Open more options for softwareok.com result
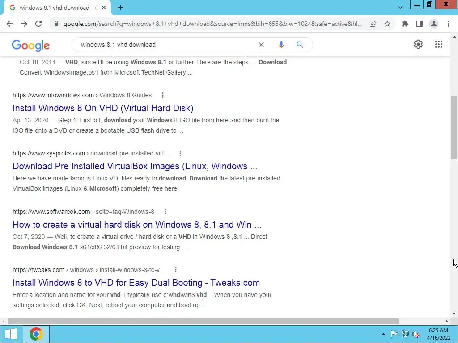458x343 pixels. [165, 212]
